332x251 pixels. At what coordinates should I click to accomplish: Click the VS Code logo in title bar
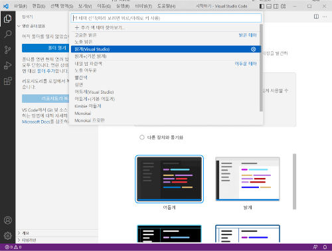tap(6, 6)
